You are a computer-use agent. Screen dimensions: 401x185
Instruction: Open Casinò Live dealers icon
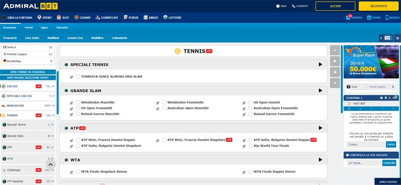(98, 18)
